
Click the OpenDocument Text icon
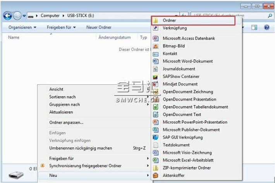(156, 115)
